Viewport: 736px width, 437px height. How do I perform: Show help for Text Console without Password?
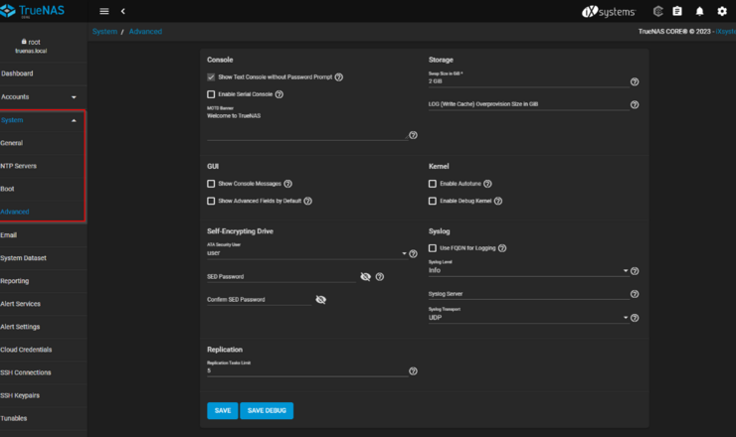coord(338,76)
